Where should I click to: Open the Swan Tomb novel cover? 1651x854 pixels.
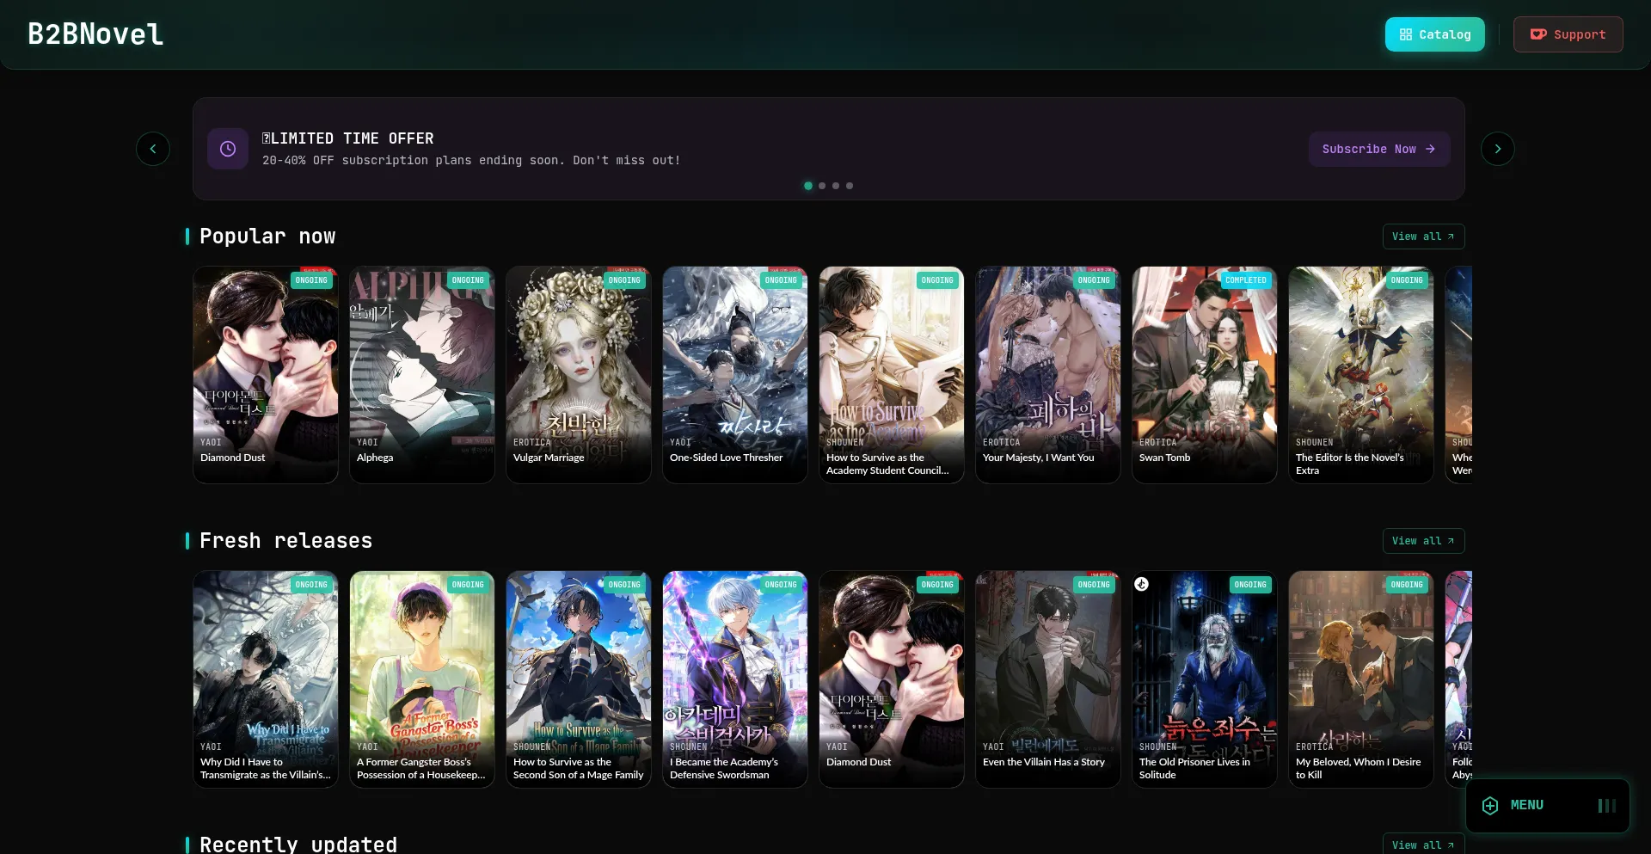(x=1204, y=374)
